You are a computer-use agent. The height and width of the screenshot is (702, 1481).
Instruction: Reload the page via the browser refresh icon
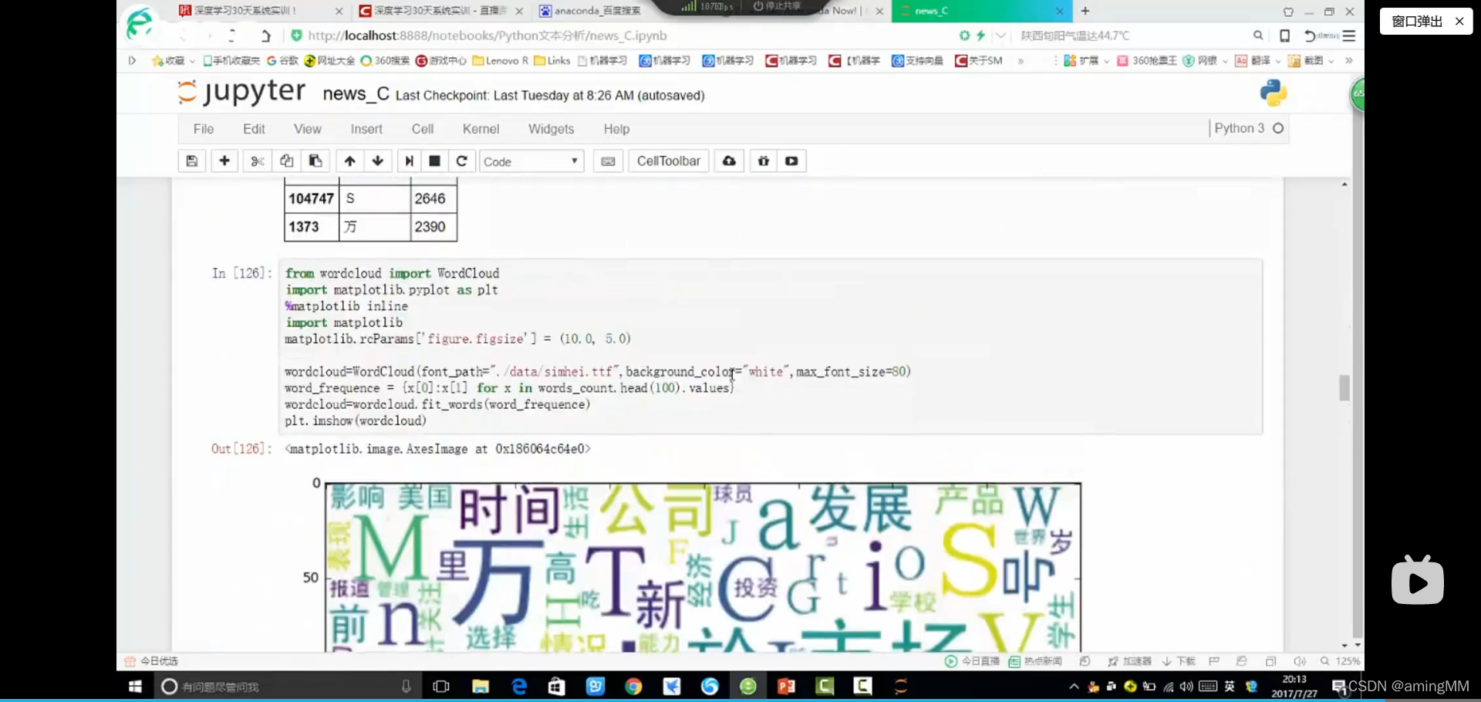(x=231, y=35)
